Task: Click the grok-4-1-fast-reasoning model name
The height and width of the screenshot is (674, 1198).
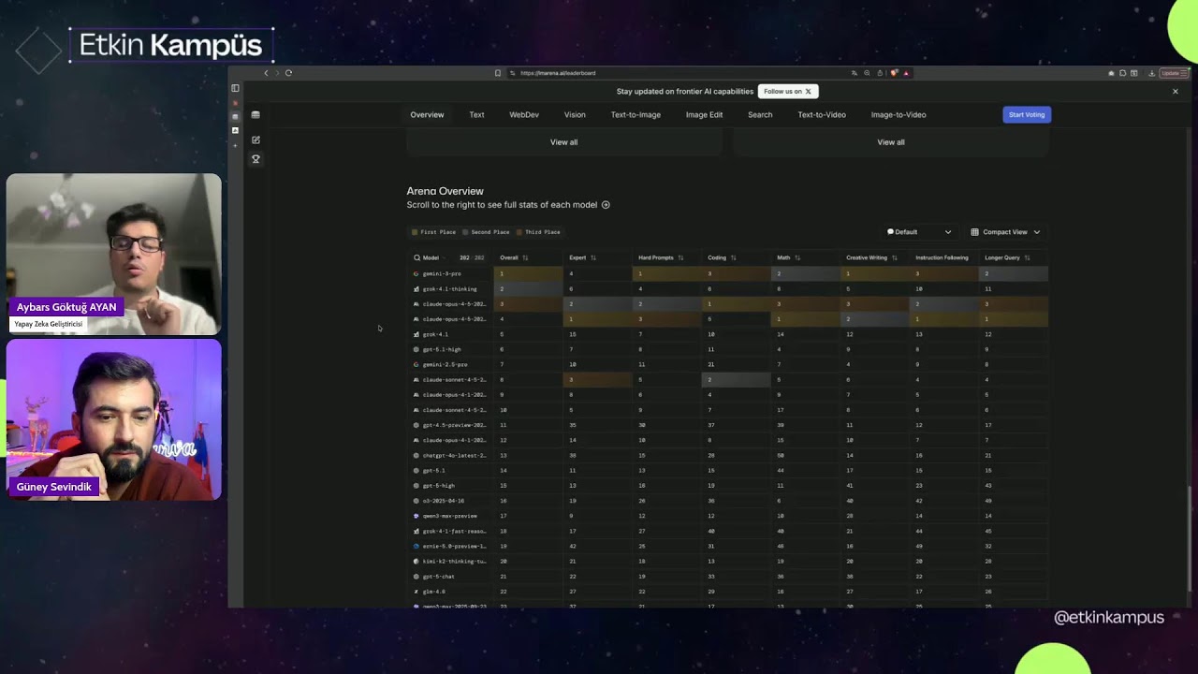Action: (x=454, y=531)
